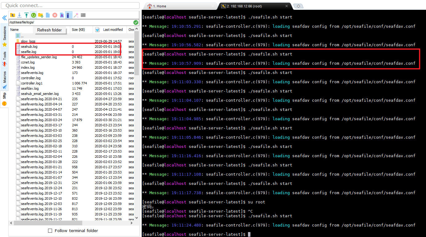Screen dimensions: 426x237
Task: Select seafevents.log.2020-01-21 in the list
Action: 41,167
